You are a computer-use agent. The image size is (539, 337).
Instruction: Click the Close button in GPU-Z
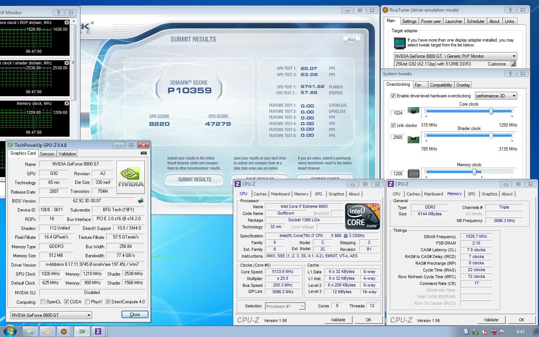(x=135, y=315)
